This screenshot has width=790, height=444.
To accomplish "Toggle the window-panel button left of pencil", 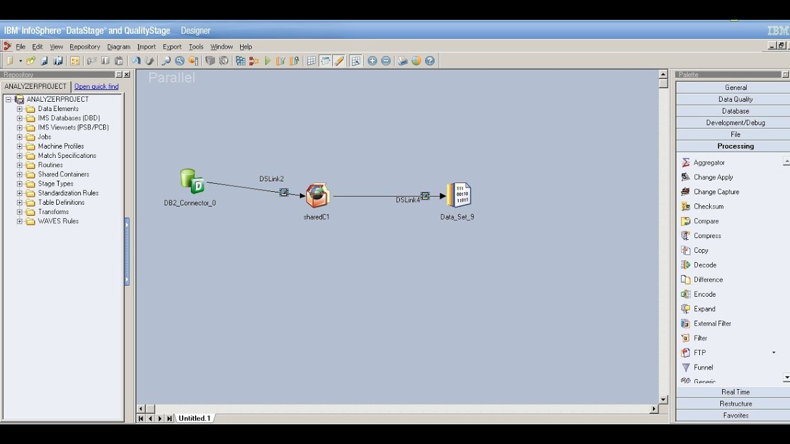I will coord(326,61).
